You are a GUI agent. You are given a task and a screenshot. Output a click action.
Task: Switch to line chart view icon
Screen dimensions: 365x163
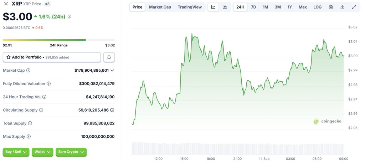[x=213, y=7]
